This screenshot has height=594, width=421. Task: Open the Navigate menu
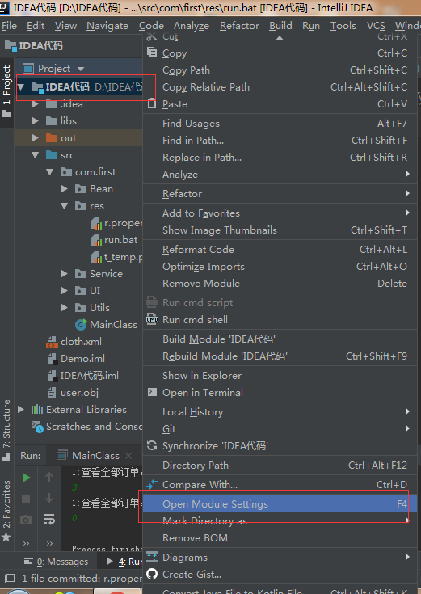point(107,26)
